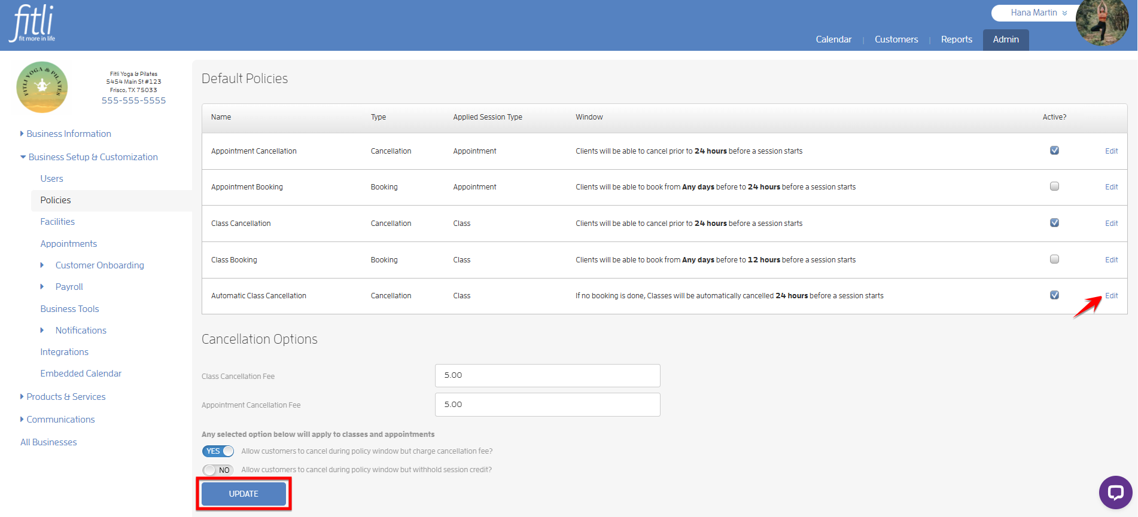Click the Active? column header
Screen dimensions: 1138x517
(x=1054, y=117)
